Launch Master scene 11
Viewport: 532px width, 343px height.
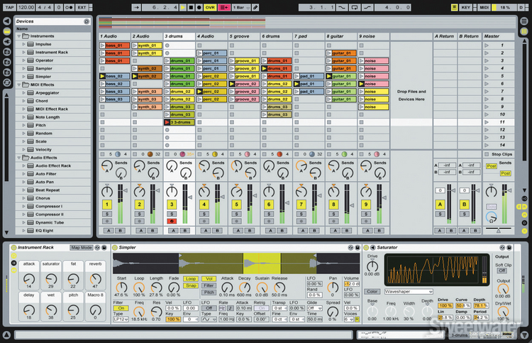487,122
